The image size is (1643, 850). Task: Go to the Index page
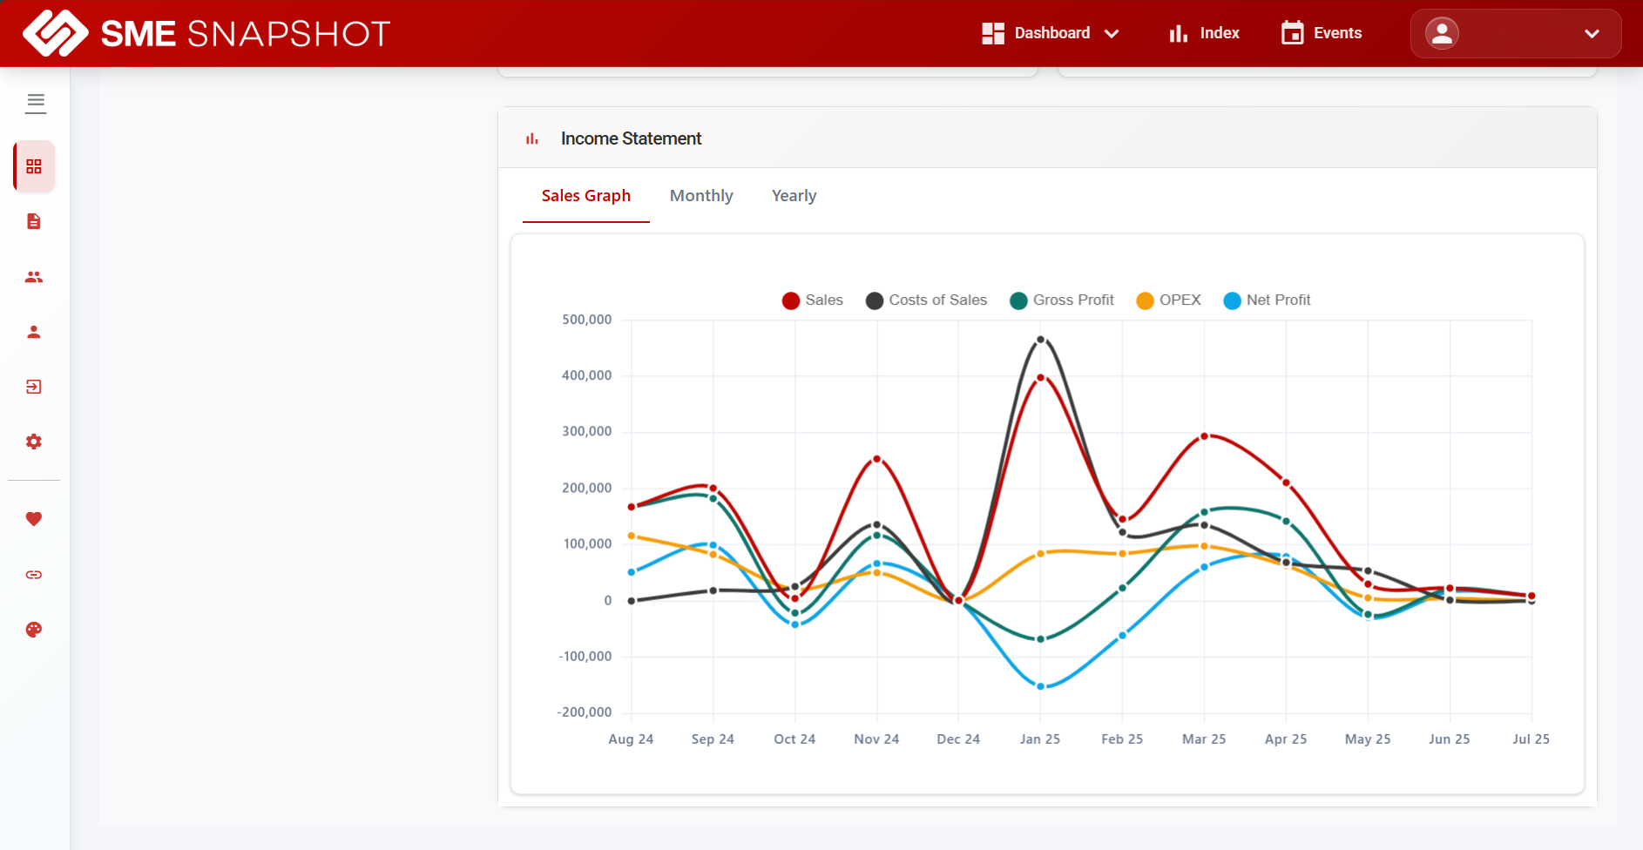tap(1204, 33)
